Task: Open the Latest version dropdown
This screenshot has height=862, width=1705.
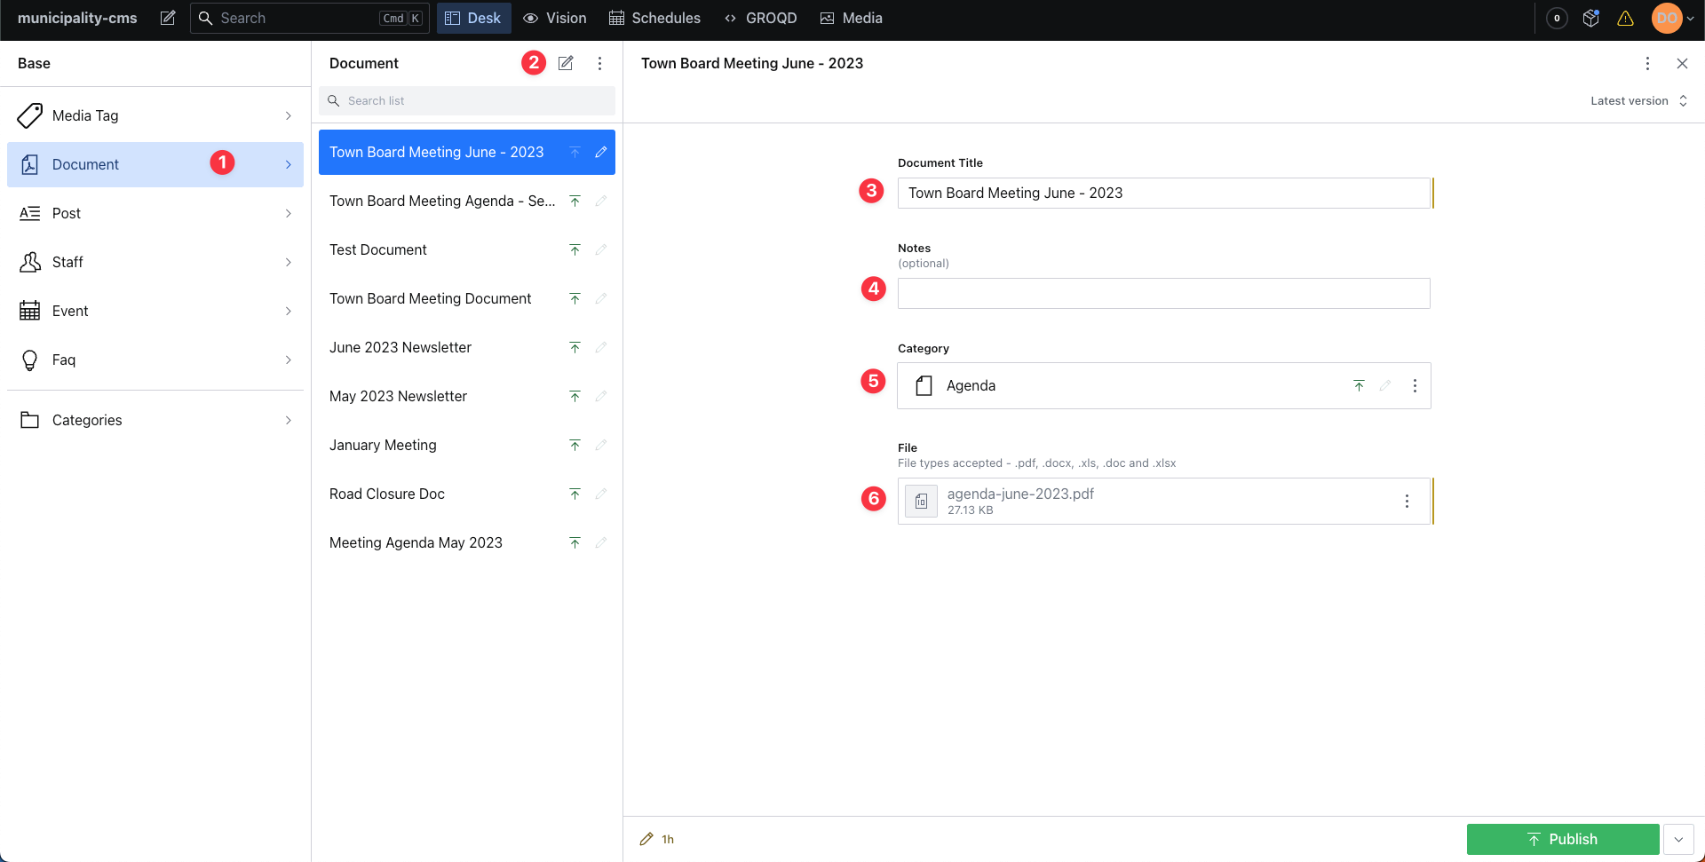Action: 1638,100
